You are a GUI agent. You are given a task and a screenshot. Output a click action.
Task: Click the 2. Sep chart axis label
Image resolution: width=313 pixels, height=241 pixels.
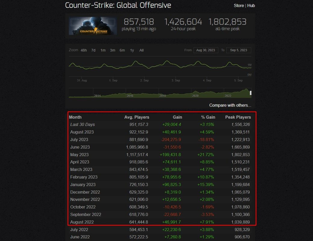(x=144, y=80)
